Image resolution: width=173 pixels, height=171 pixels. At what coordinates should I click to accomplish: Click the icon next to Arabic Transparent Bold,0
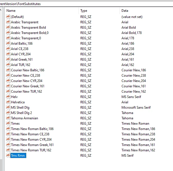[8, 33]
